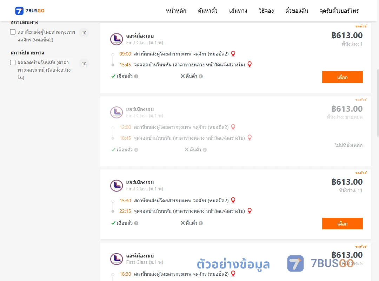This screenshot has width=379, height=281.
Task: Click info icon beside คืนตั๋ว on 15:30 trip
Action: tap(201, 223)
